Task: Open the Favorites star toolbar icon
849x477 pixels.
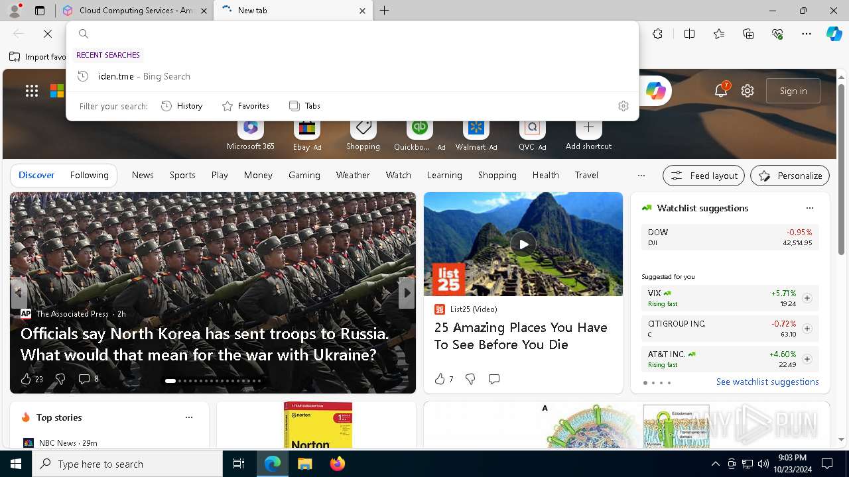Action: coord(719,34)
